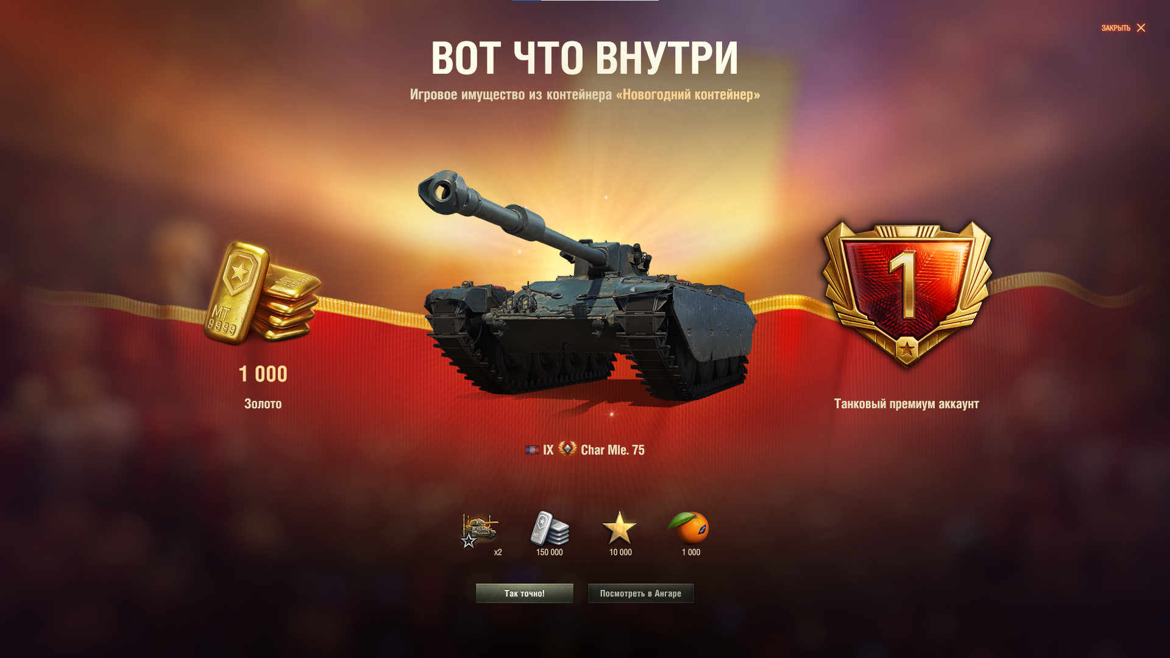Click the 1 000 mandarin orange icon
1170x658 pixels.
point(689,528)
